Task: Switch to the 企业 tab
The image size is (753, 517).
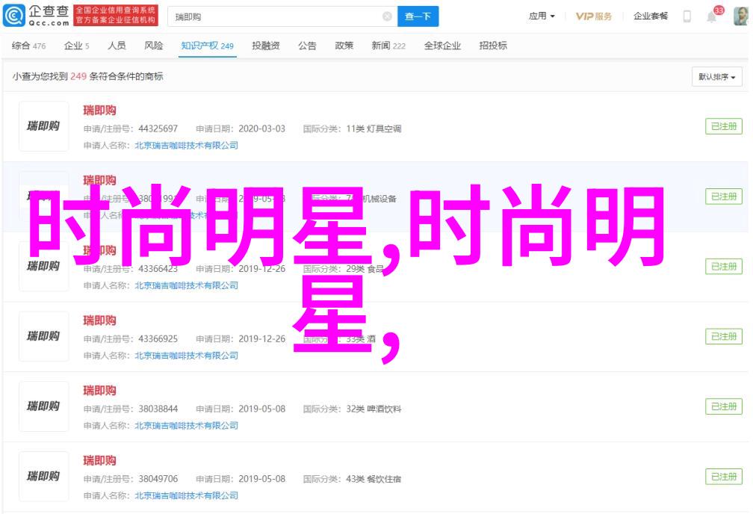Action: click(x=77, y=46)
